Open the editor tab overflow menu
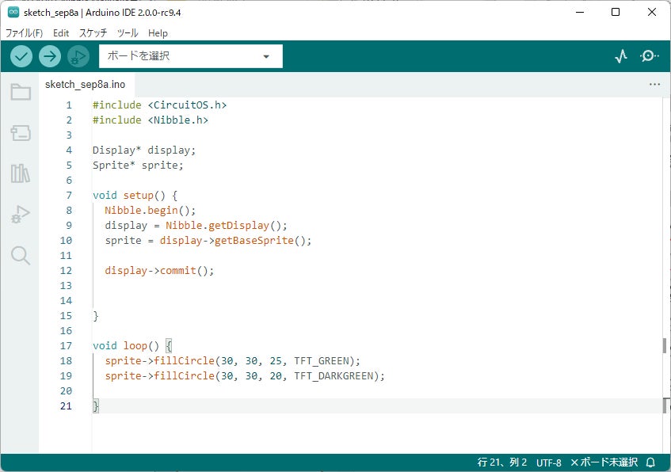The width and height of the screenshot is (671, 472). 654,84
